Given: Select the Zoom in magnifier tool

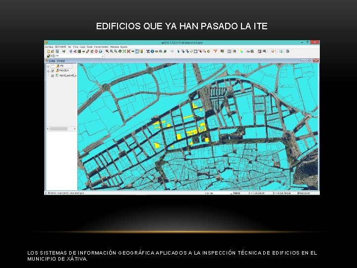Looking at the screenshot, I should pyautogui.click(x=107, y=52).
